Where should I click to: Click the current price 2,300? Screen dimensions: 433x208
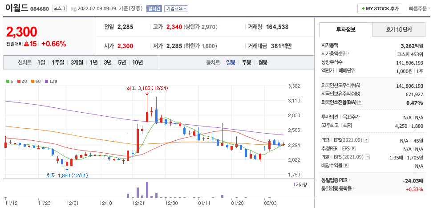point(21,32)
